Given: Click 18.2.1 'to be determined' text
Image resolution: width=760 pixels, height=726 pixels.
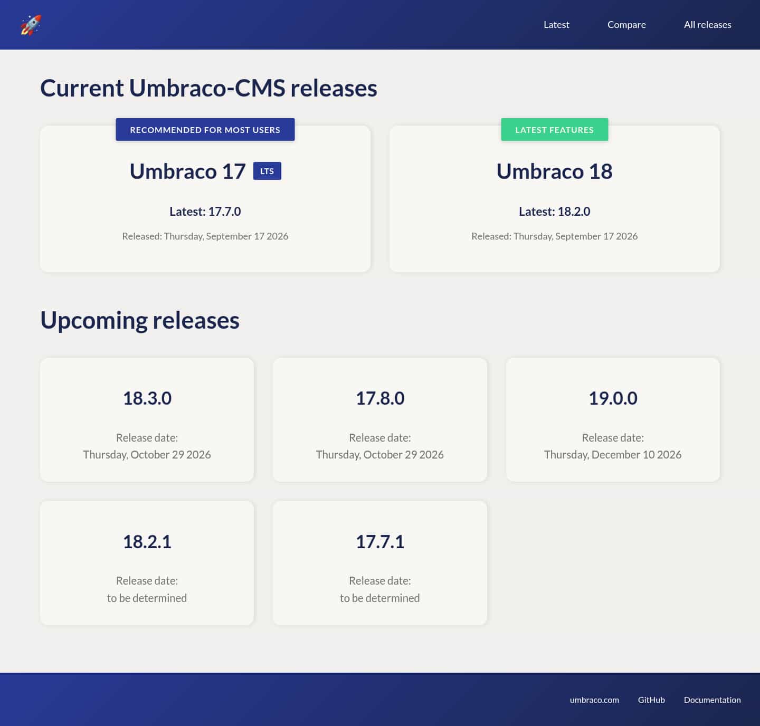Looking at the screenshot, I should [x=147, y=598].
